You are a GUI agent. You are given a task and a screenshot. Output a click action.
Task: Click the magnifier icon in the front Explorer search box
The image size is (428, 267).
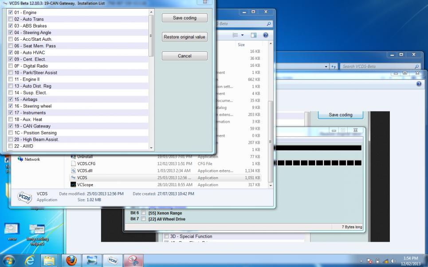point(269,24)
